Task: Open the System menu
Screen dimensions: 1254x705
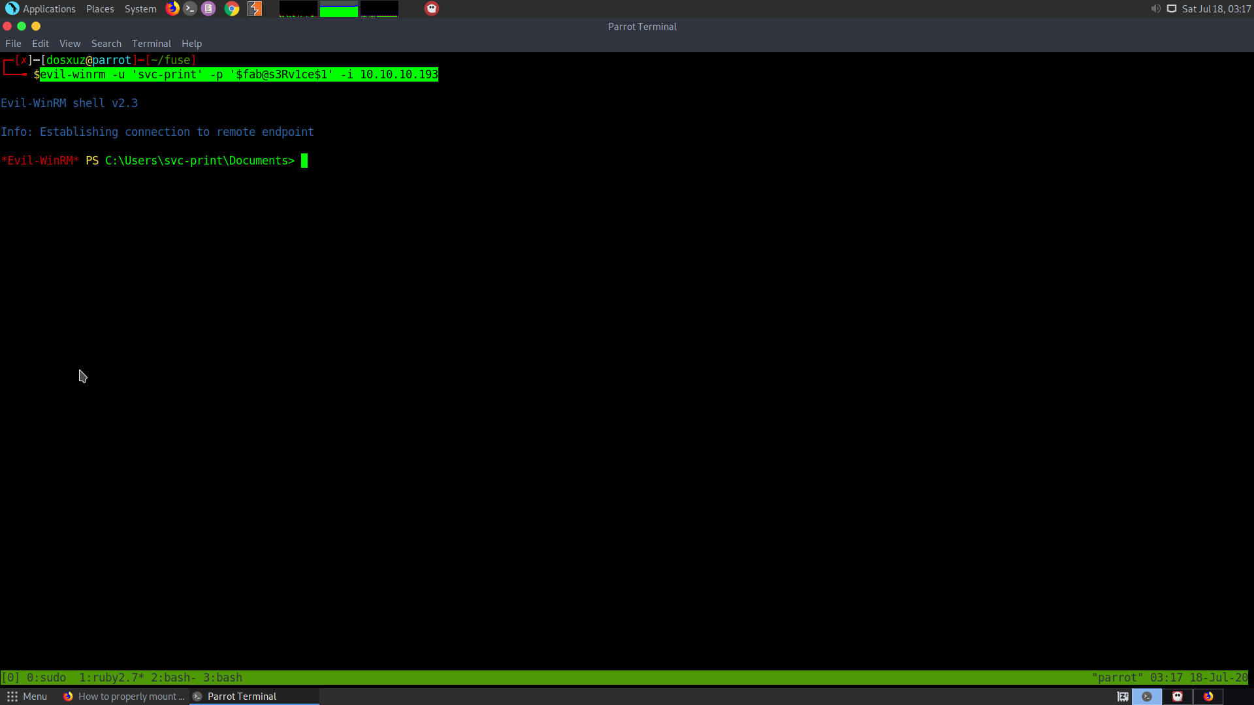Action: click(140, 8)
